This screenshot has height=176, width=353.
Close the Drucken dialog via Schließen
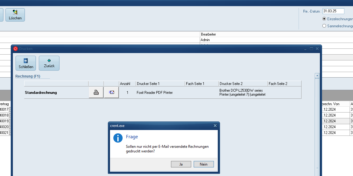[26, 63]
